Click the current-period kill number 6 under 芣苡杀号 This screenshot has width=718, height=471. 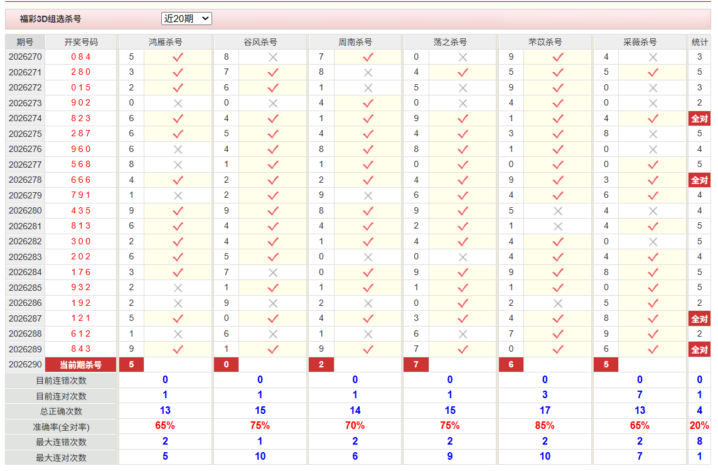[511, 365]
